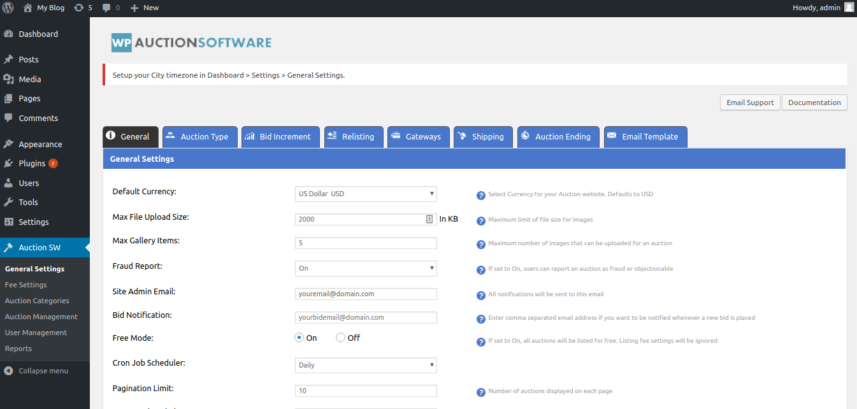Viewport: 857px width, 409px height.
Task: Click the Email Support button
Action: pos(750,103)
